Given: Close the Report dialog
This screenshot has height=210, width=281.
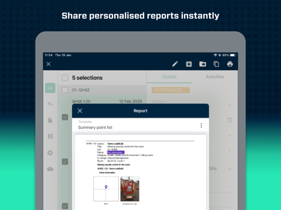Looking at the screenshot, I should (x=80, y=111).
